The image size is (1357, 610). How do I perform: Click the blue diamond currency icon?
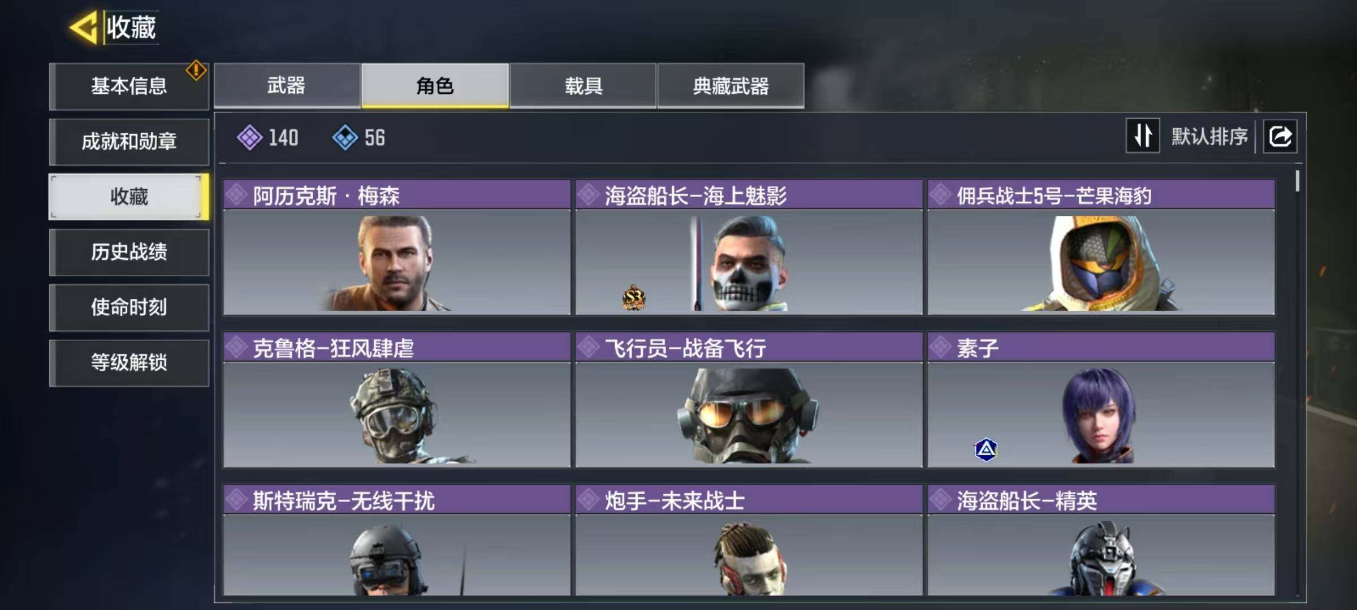click(x=345, y=137)
